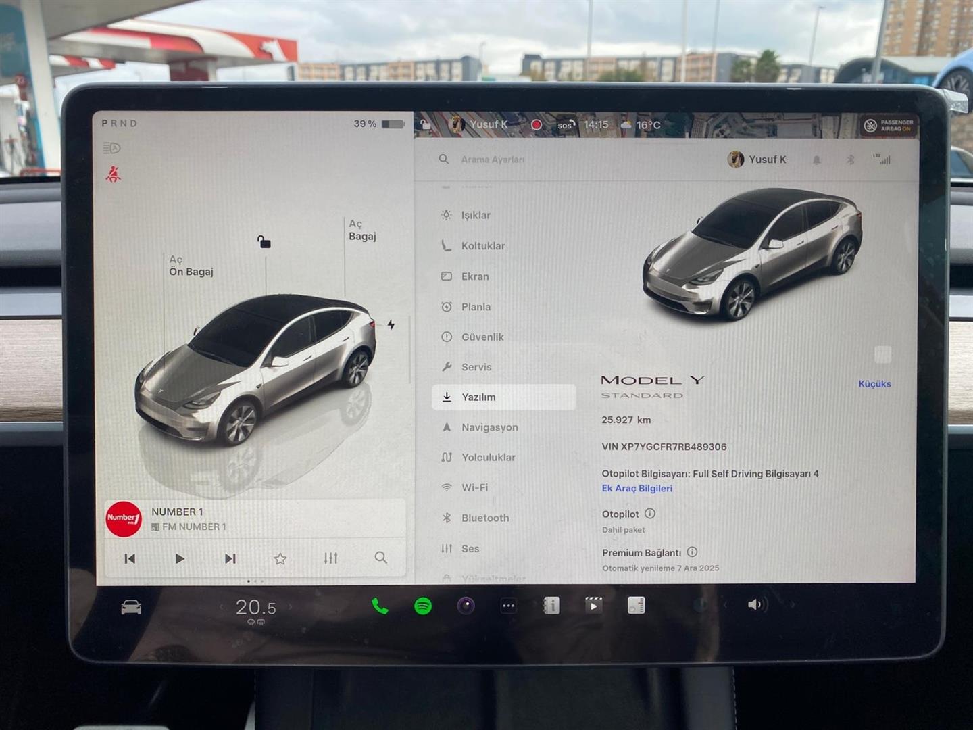Lower volume with left chevron
Screen dimensions: 973x730
tap(726, 605)
